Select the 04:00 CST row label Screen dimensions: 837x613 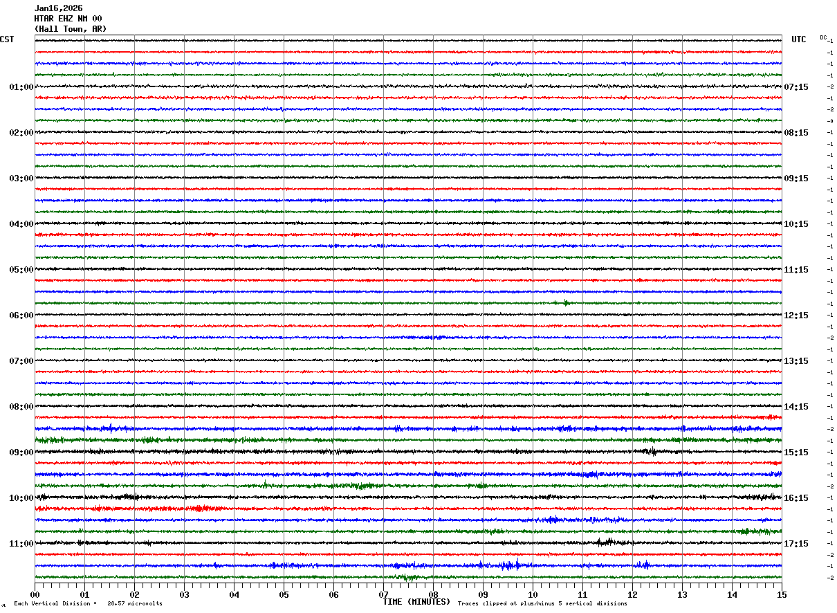(x=21, y=224)
